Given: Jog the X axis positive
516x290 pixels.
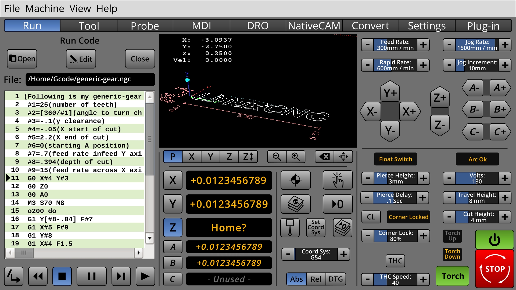Looking at the screenshot, I should coord(410,111).
